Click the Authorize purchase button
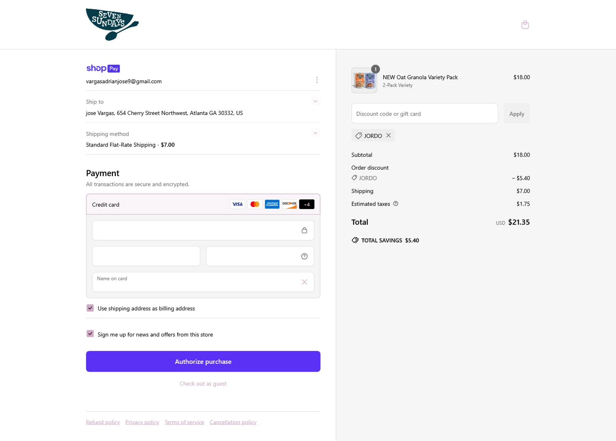 (x=203, y=361)
